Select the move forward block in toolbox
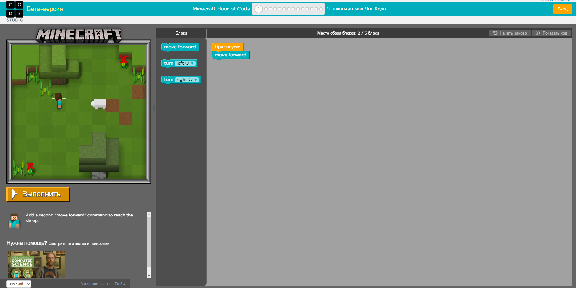The image size is (576, 288). (180, 47)
